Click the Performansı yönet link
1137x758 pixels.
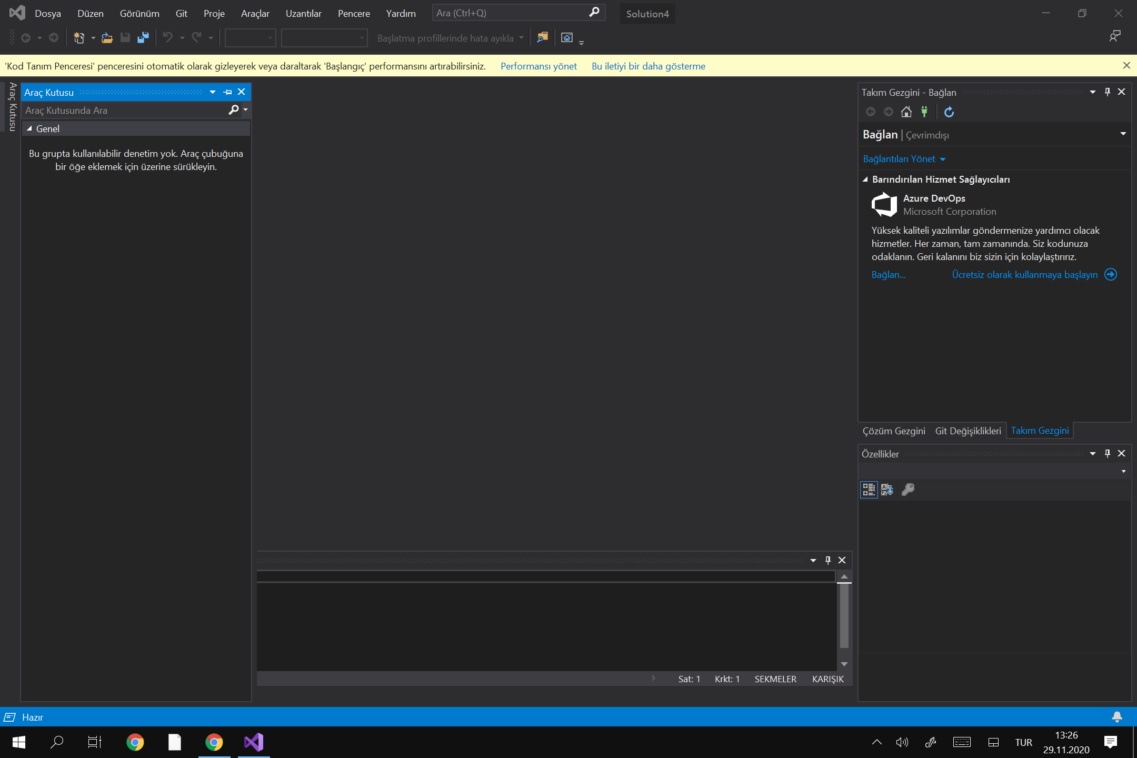(x=538, y=66)
